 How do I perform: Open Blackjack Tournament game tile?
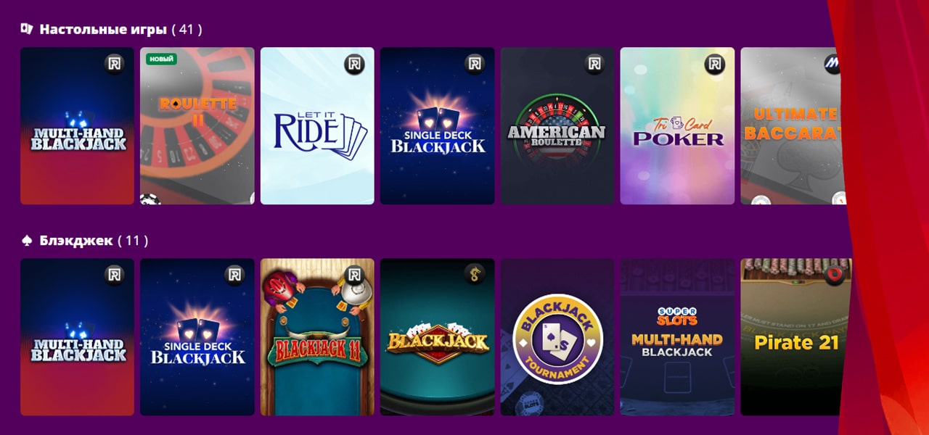(x=557, y=337)
